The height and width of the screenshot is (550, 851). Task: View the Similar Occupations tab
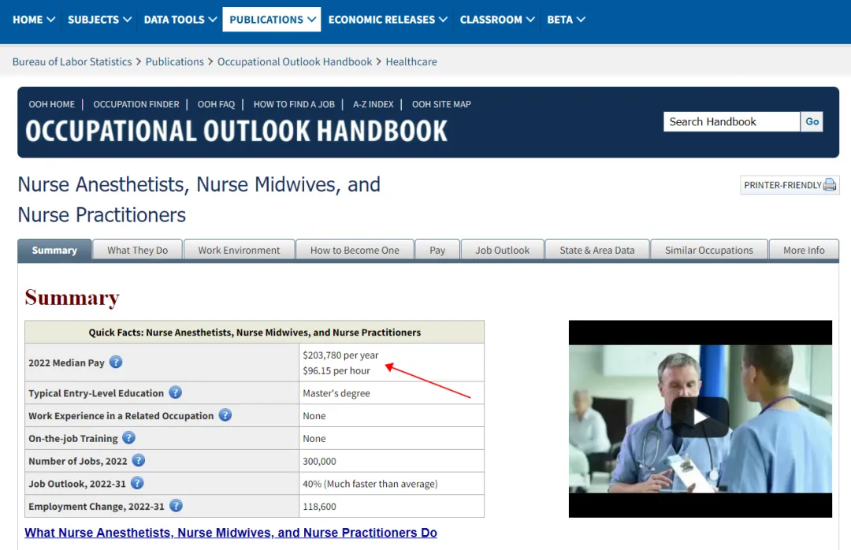coord(709,251)
